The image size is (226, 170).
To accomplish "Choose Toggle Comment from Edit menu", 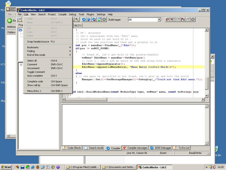I will (48, 72).
